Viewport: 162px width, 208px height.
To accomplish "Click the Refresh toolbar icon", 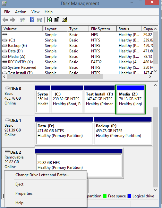I will pyautogui.click(x=49, y=20).
